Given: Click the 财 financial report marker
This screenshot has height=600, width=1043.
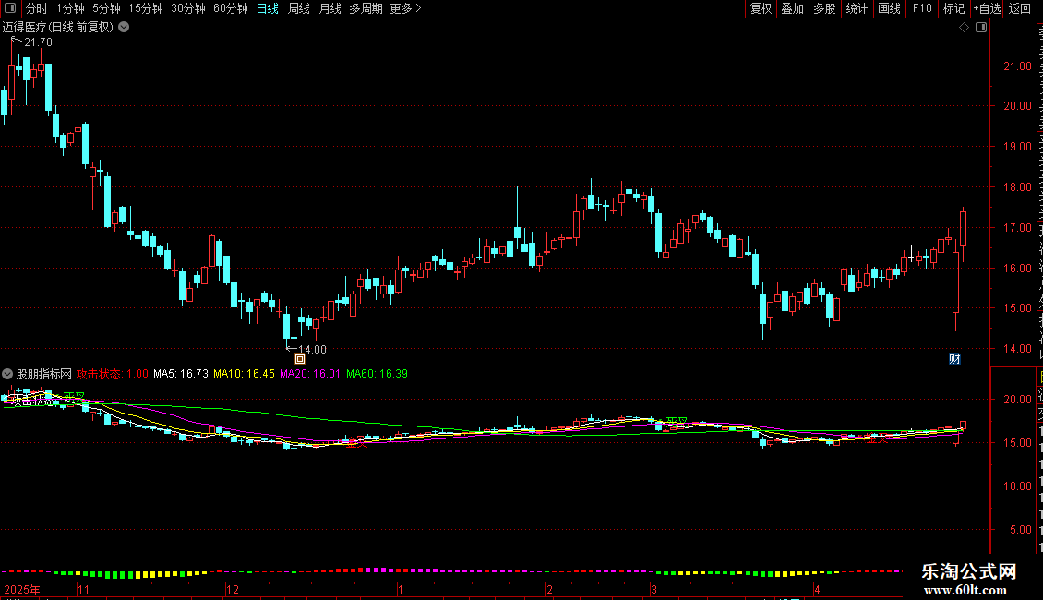Looking at the screenshot, I should point(954,358).
